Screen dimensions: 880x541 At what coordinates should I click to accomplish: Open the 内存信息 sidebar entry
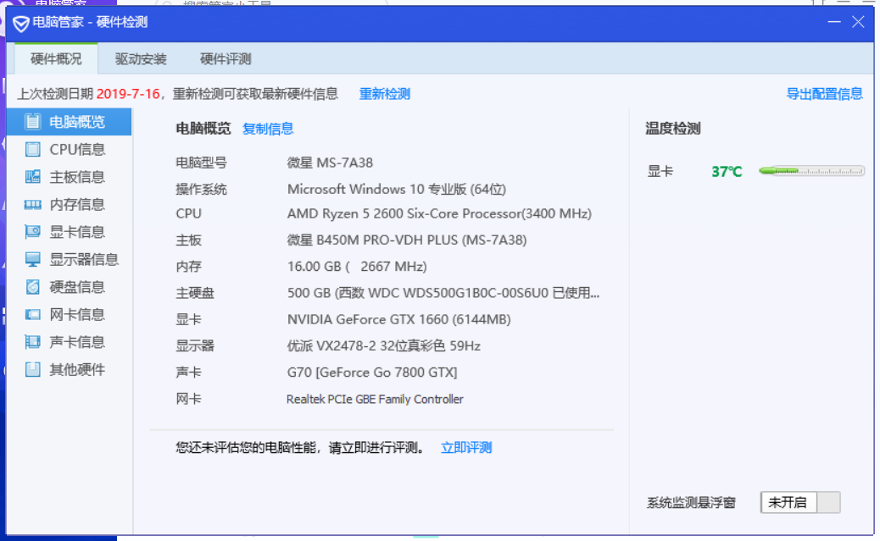click(70, 204)
